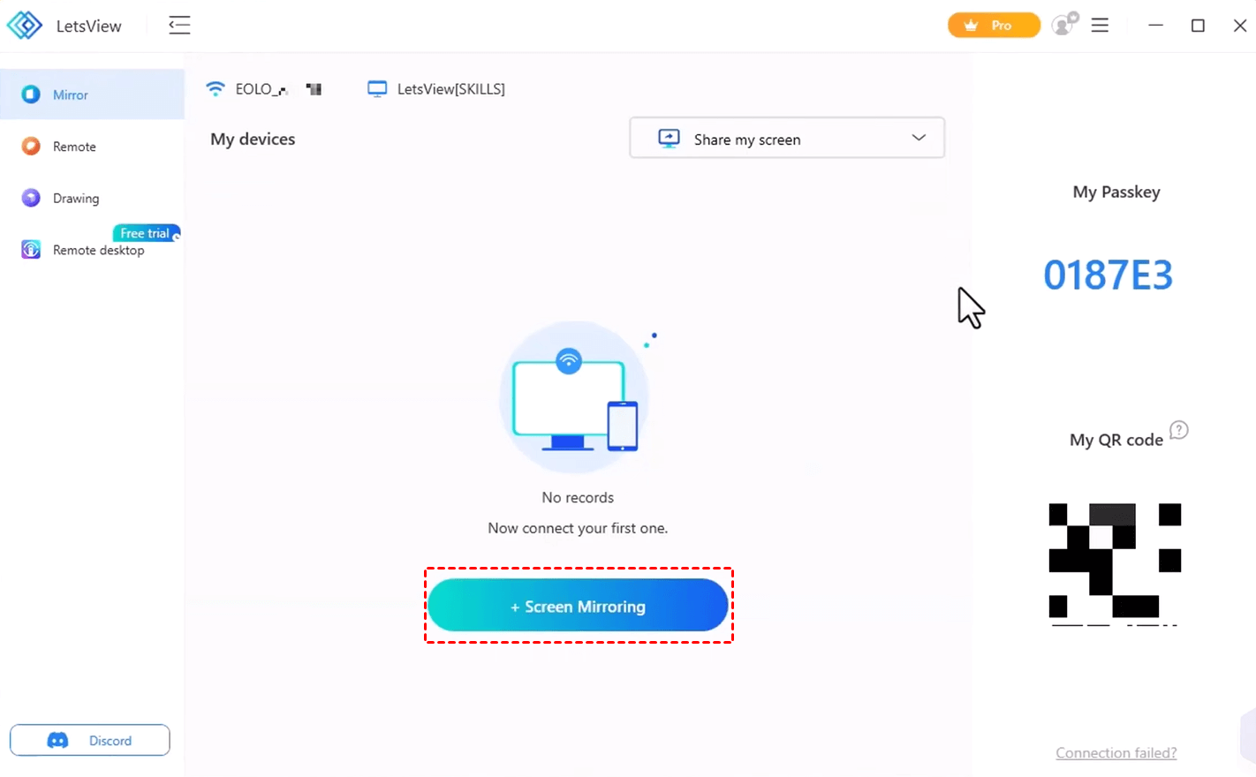Screen dimensions: 1256x777
Task: Open the Drawing section
Action: (76, 199)
